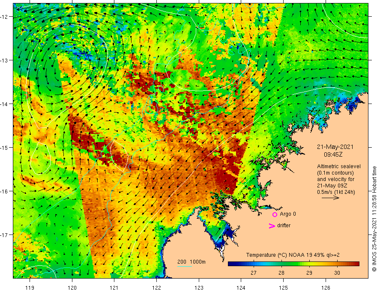The width and height of the screenshot is (377, 291).
Task: Click the magenta Argo 0 circle symbol
Action: [x=275, y=214]
